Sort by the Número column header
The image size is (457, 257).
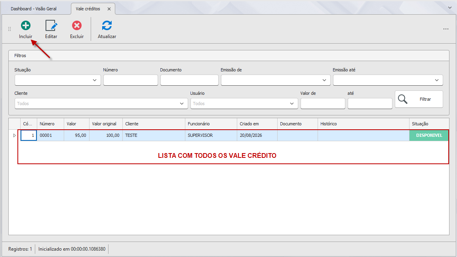pyautogui.click(x=50, y=124)
